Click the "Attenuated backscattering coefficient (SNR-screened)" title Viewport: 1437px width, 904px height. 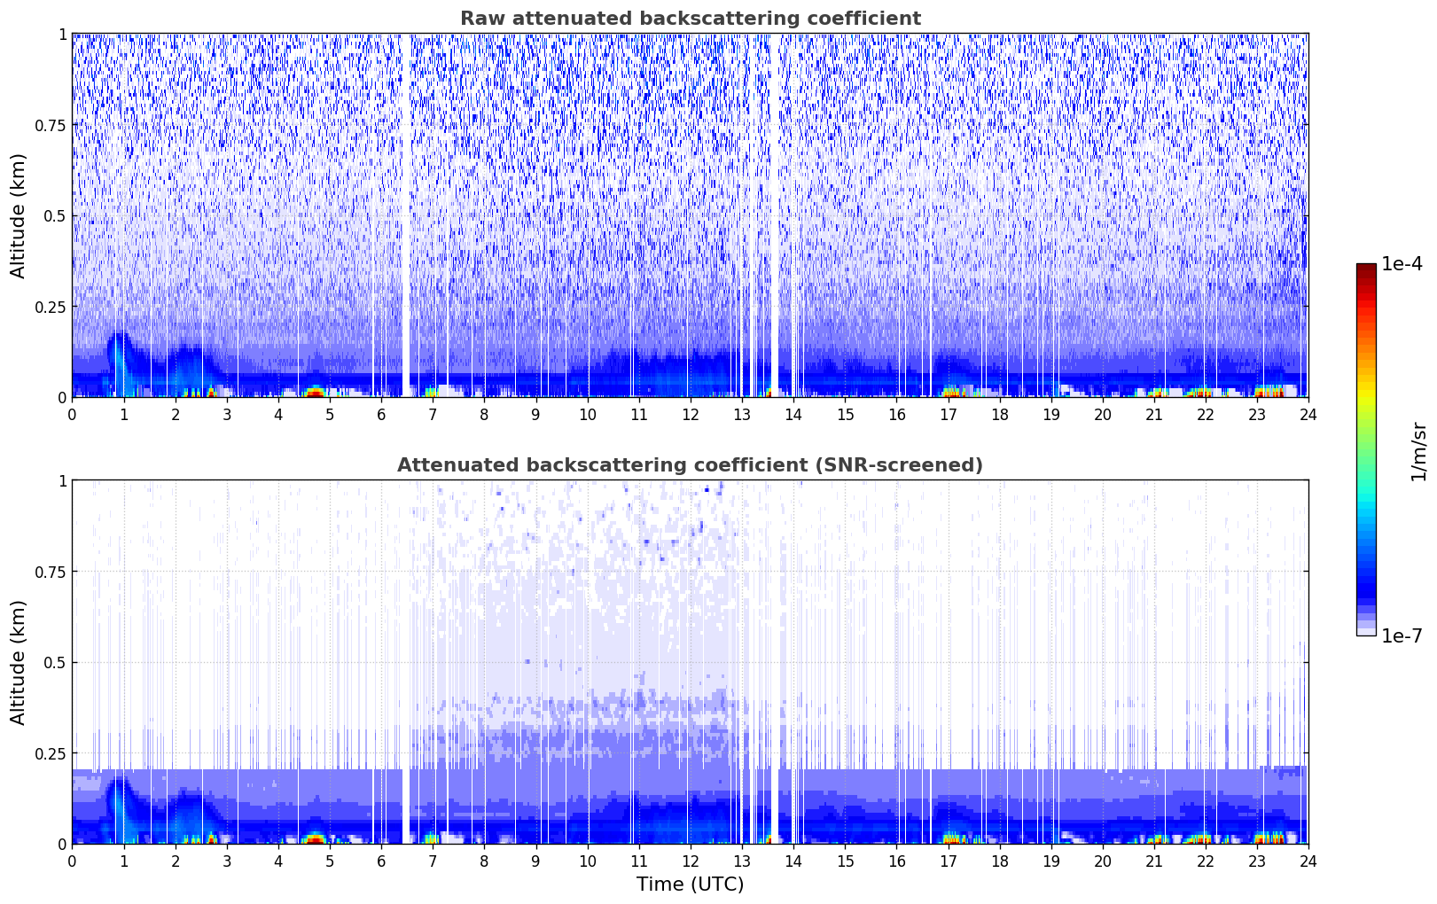pos(690,465)
